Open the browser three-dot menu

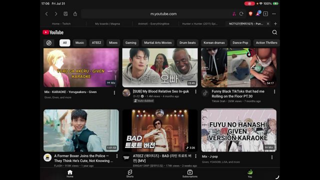274,14
